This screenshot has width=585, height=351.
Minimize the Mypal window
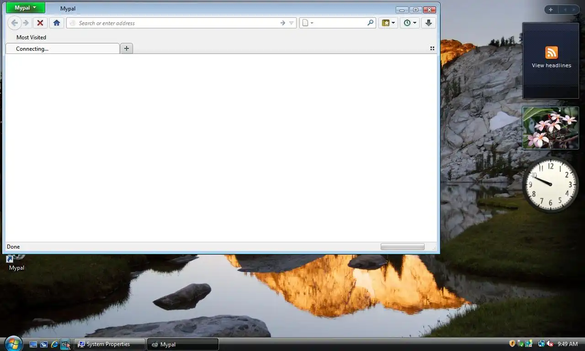click(x=402, y=10)
